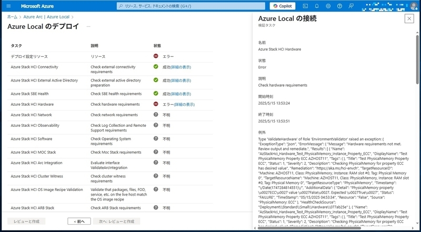Screen dimensions: 421x232
Task: Select Azure Stack HCI Hardware task text
Action: tap(32, 104)
